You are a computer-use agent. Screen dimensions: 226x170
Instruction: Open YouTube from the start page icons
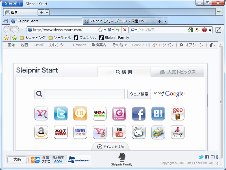tap(119, 132)
